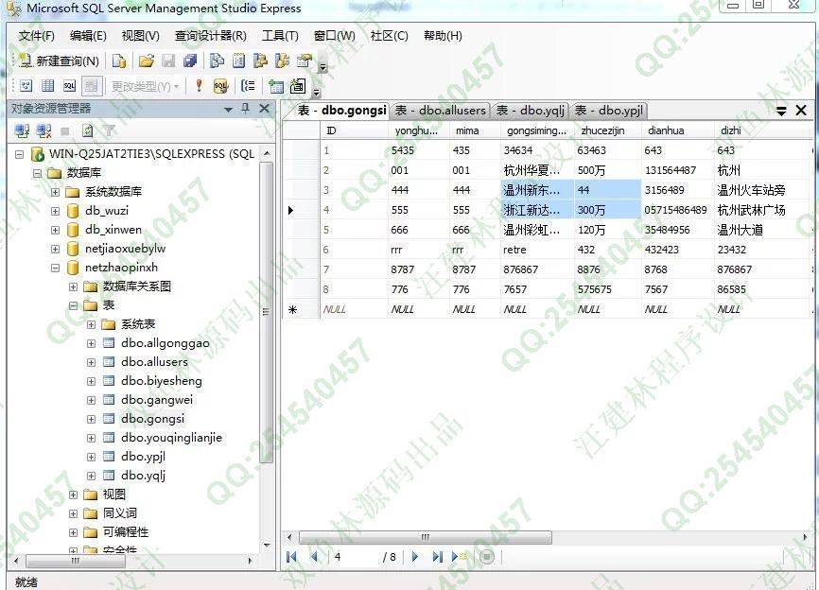Viewport: 819px width, 590px height.
Task: Click the Summary page toolbar icon
Action: (238, 61)
